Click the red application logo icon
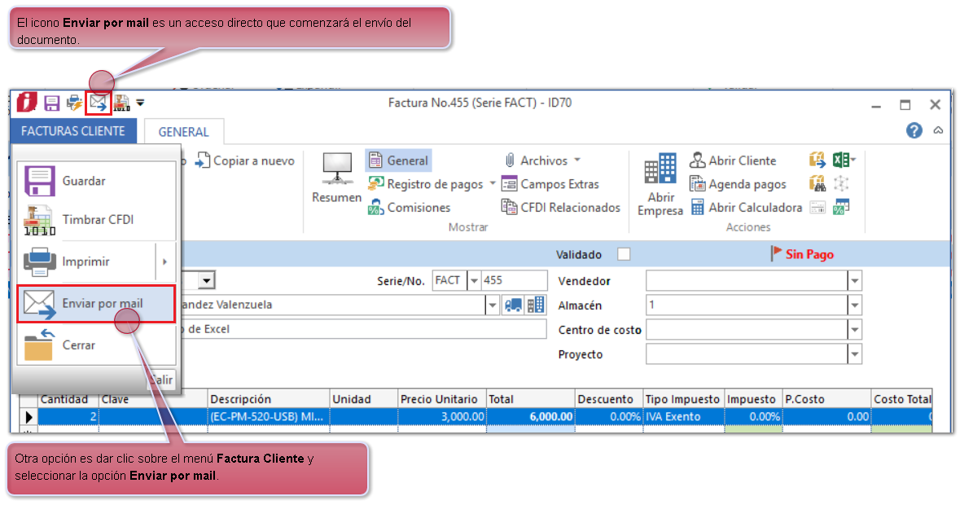 point(26,103)
